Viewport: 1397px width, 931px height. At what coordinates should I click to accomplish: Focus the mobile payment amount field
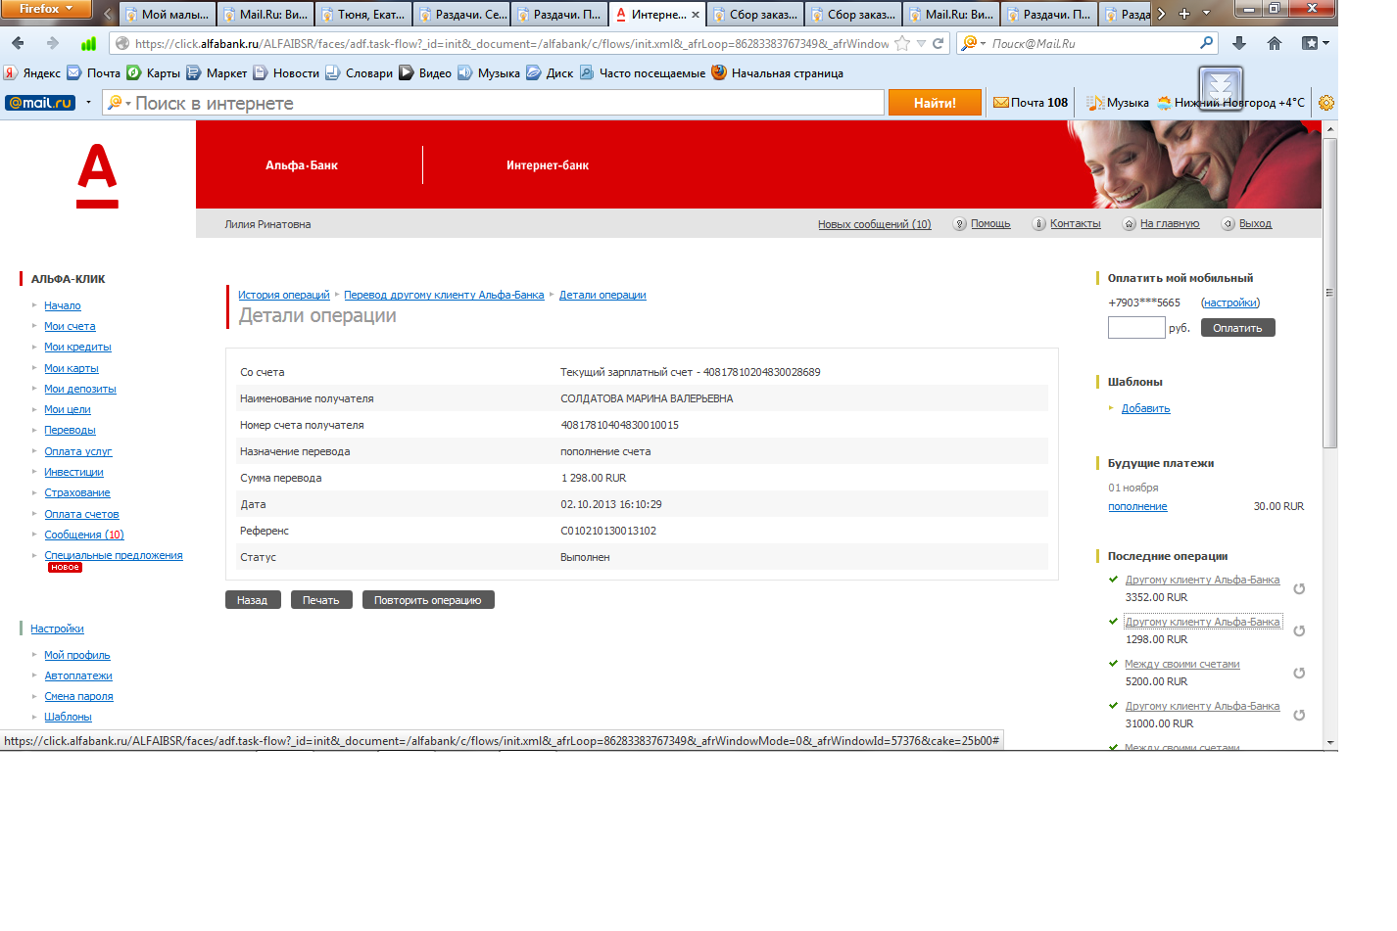point(1136,328)
